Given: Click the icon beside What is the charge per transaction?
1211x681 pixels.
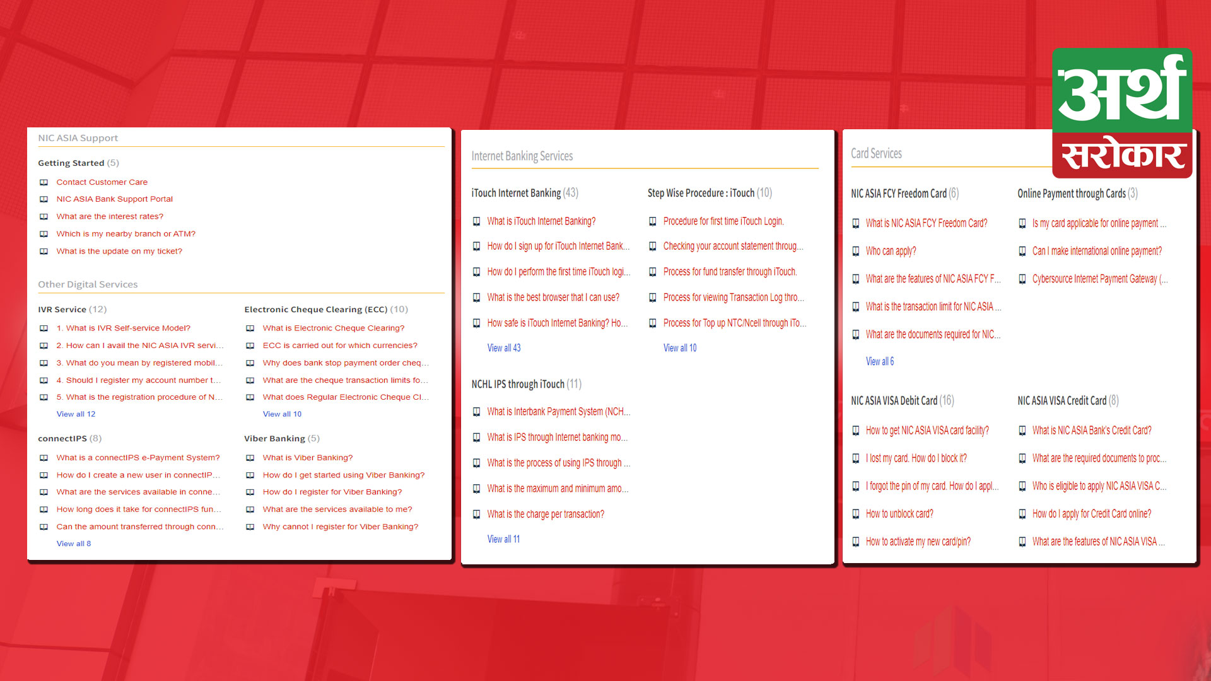Looking at the screenshot, I should 476,515.
